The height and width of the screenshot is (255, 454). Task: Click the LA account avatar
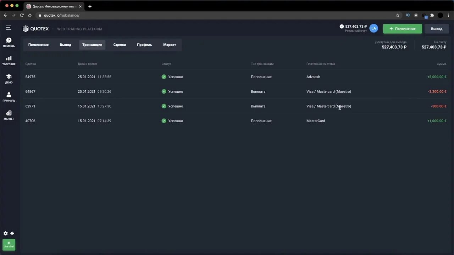click(373, 28)
